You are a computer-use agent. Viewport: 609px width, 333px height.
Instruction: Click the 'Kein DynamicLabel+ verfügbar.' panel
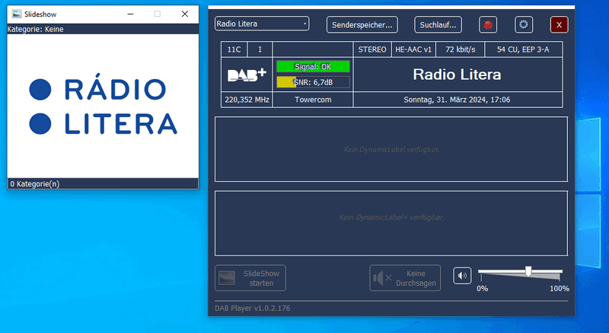(391, 224)
